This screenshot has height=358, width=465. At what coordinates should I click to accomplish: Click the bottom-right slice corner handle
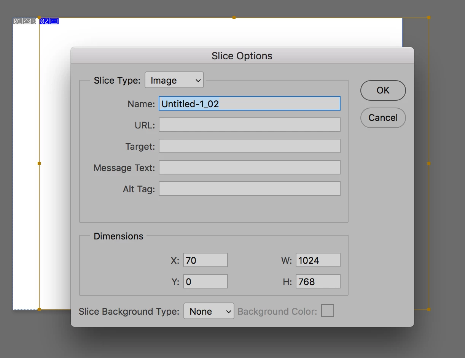click(x=429, y=309)
